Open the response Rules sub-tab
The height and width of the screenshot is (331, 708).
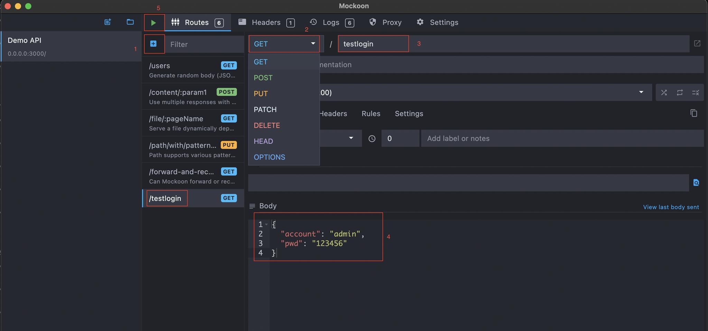[371, 114]
